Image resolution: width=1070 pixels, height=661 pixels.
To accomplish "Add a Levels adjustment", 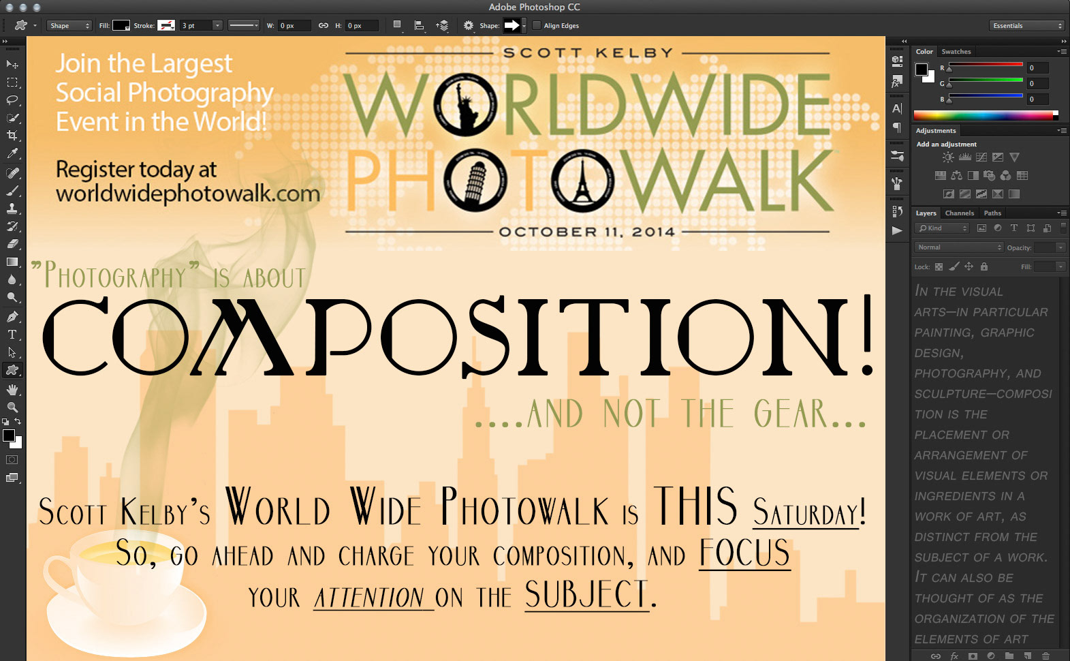I will point(965,157).
